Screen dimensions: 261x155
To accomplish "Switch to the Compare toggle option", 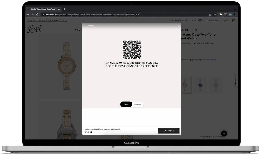I will click(x=138, y=105).
